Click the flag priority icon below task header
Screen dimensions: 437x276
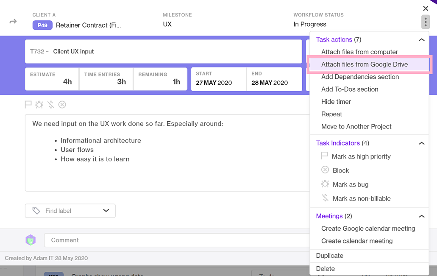tap(28, 105)
